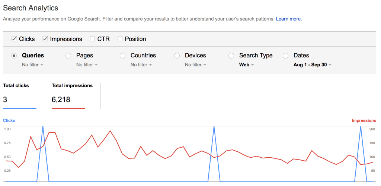This screenshot has height=186, width=381.
Task: Select the Pages radio button
Action: (x=68, y=56)
